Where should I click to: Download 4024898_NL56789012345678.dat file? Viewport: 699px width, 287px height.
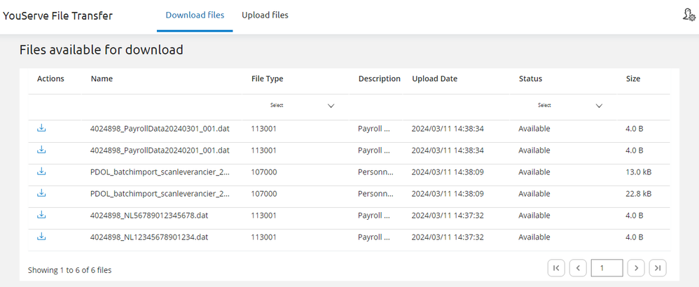(41, 215)
